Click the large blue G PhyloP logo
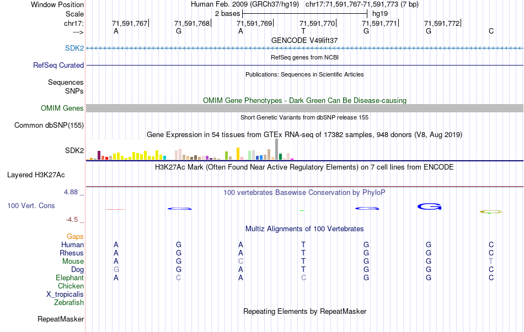The image size is (524, 332). click(430, 207)
